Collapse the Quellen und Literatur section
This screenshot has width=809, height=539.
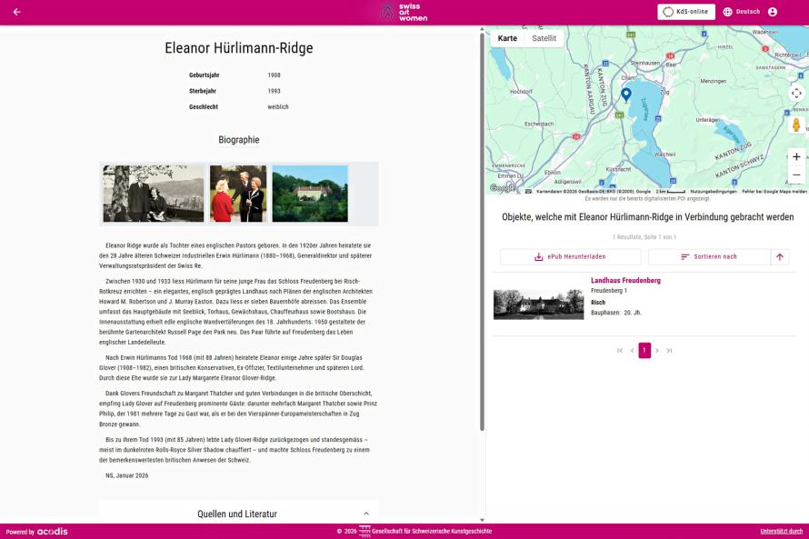365,514
